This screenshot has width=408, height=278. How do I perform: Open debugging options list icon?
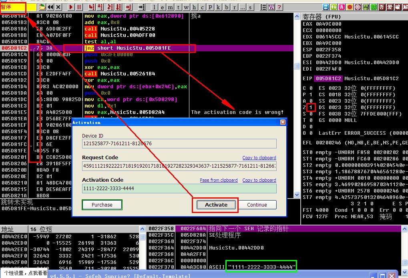click(x=263, y=7)
